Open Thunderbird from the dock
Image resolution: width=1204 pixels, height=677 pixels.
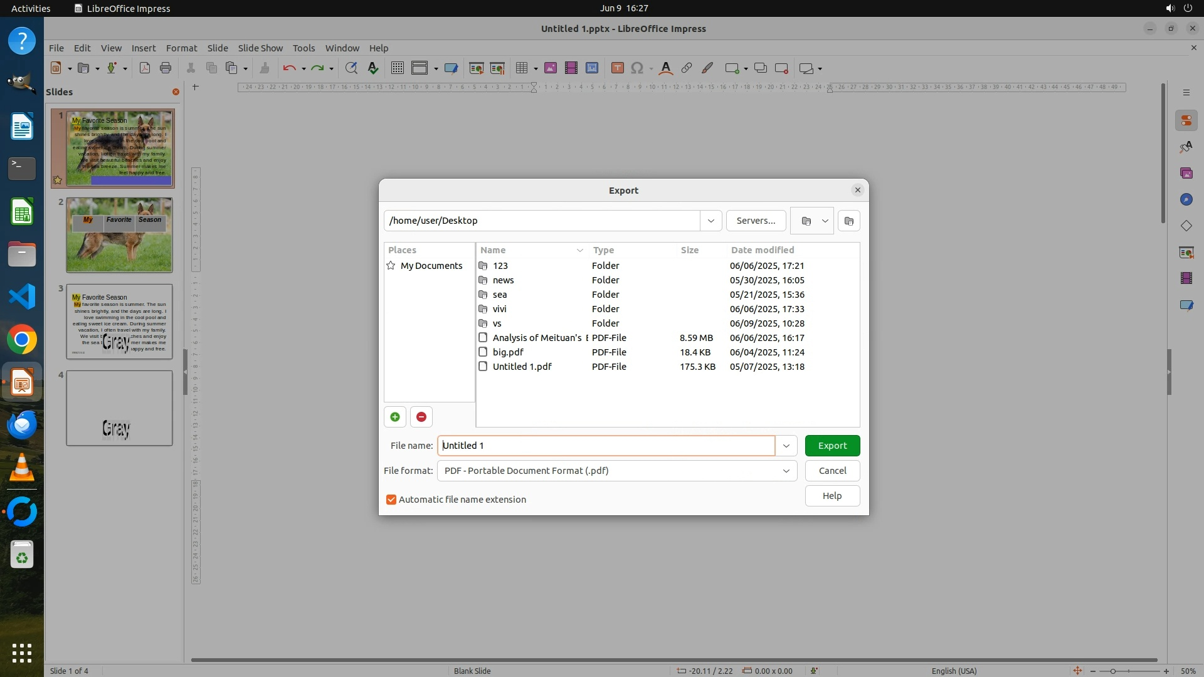tap(22, 425)
